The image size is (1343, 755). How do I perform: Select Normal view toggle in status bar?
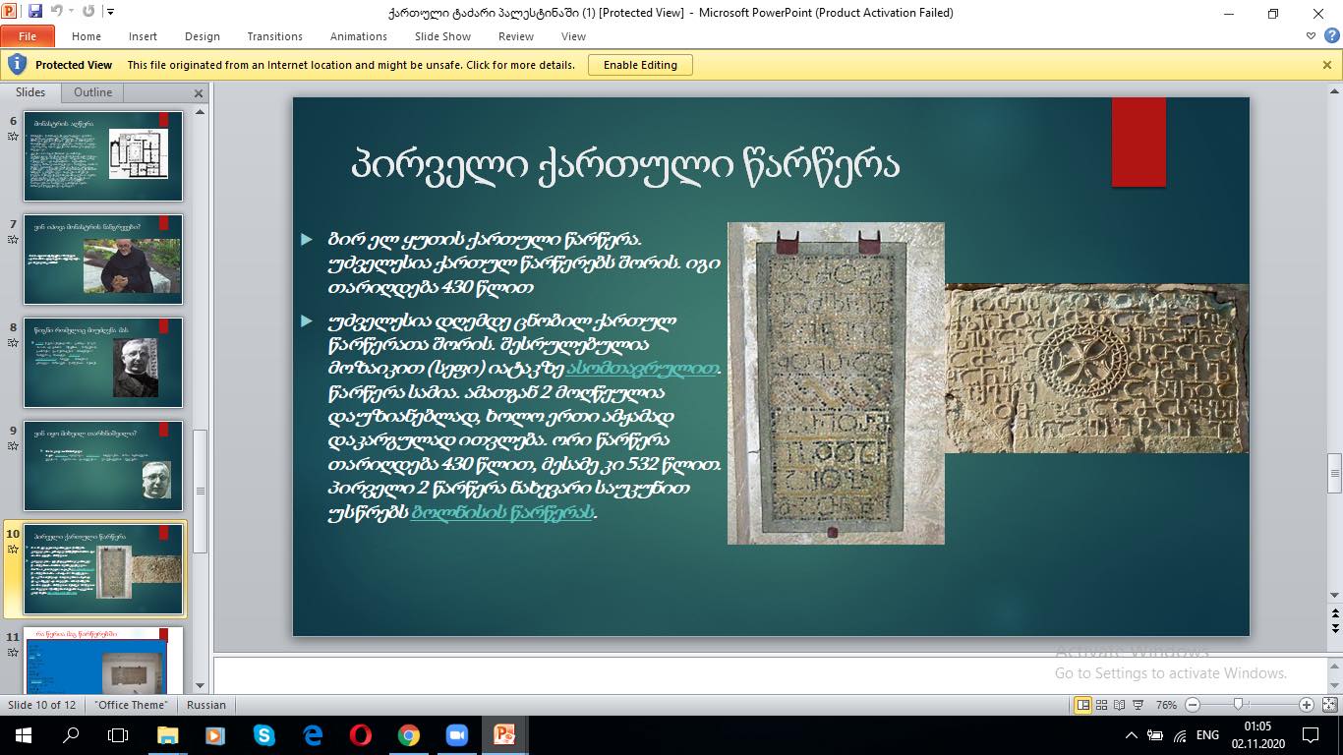tap(1082, 705)
